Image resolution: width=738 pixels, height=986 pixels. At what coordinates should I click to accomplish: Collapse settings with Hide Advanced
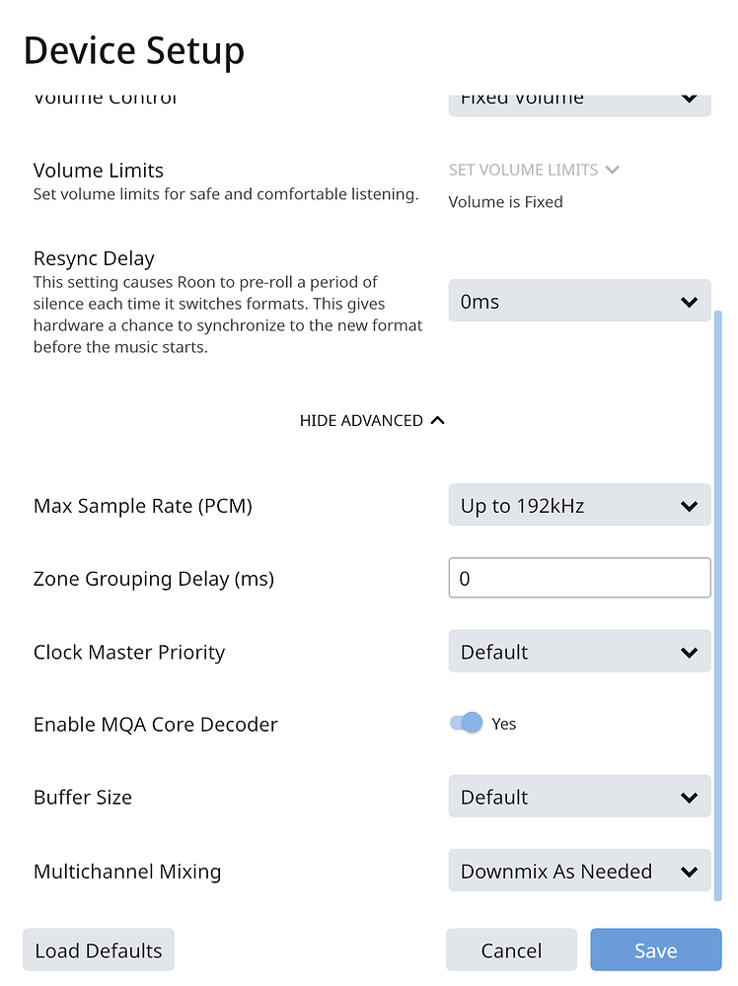tap(361, 420)
